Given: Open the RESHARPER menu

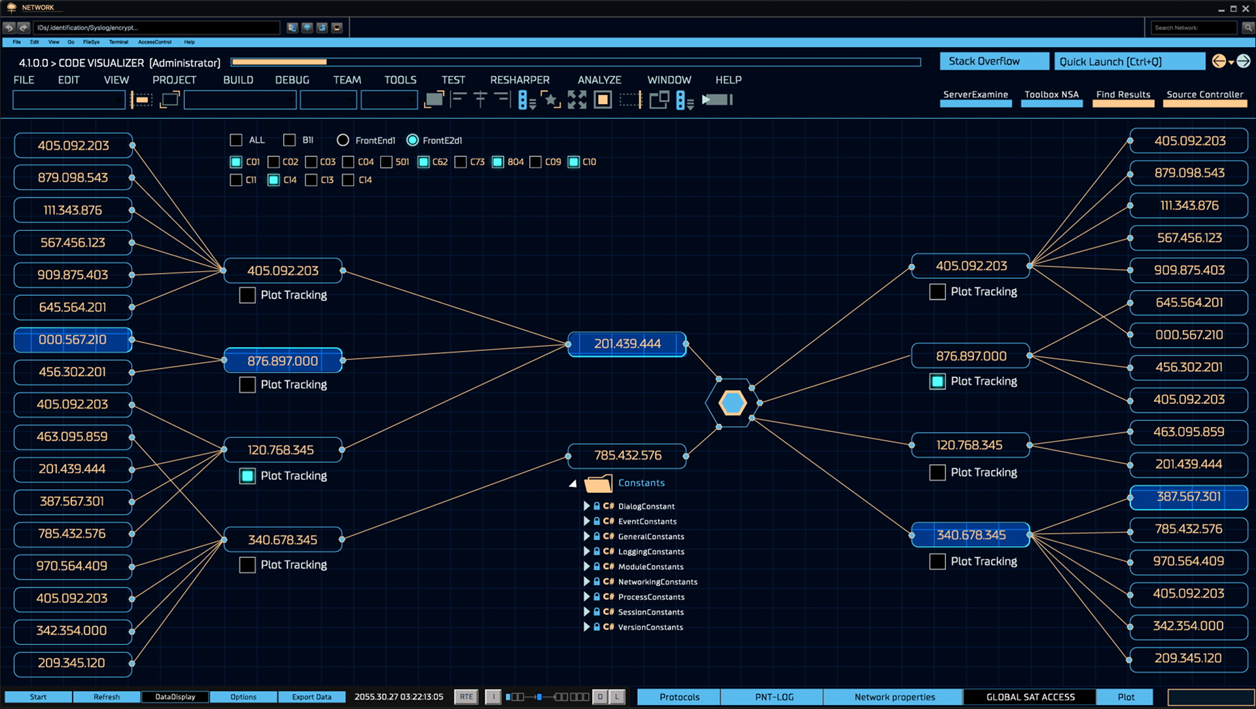Looking at the screenshot, I should pos(519,80).
